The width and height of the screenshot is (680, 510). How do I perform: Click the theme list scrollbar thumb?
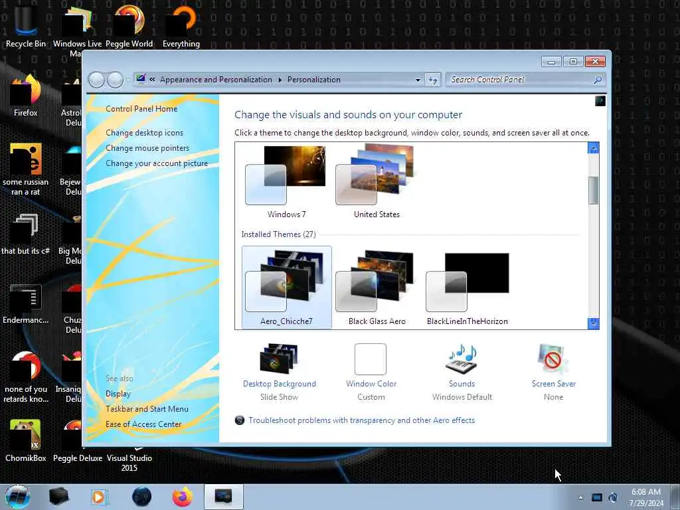(x=593, y=191)
